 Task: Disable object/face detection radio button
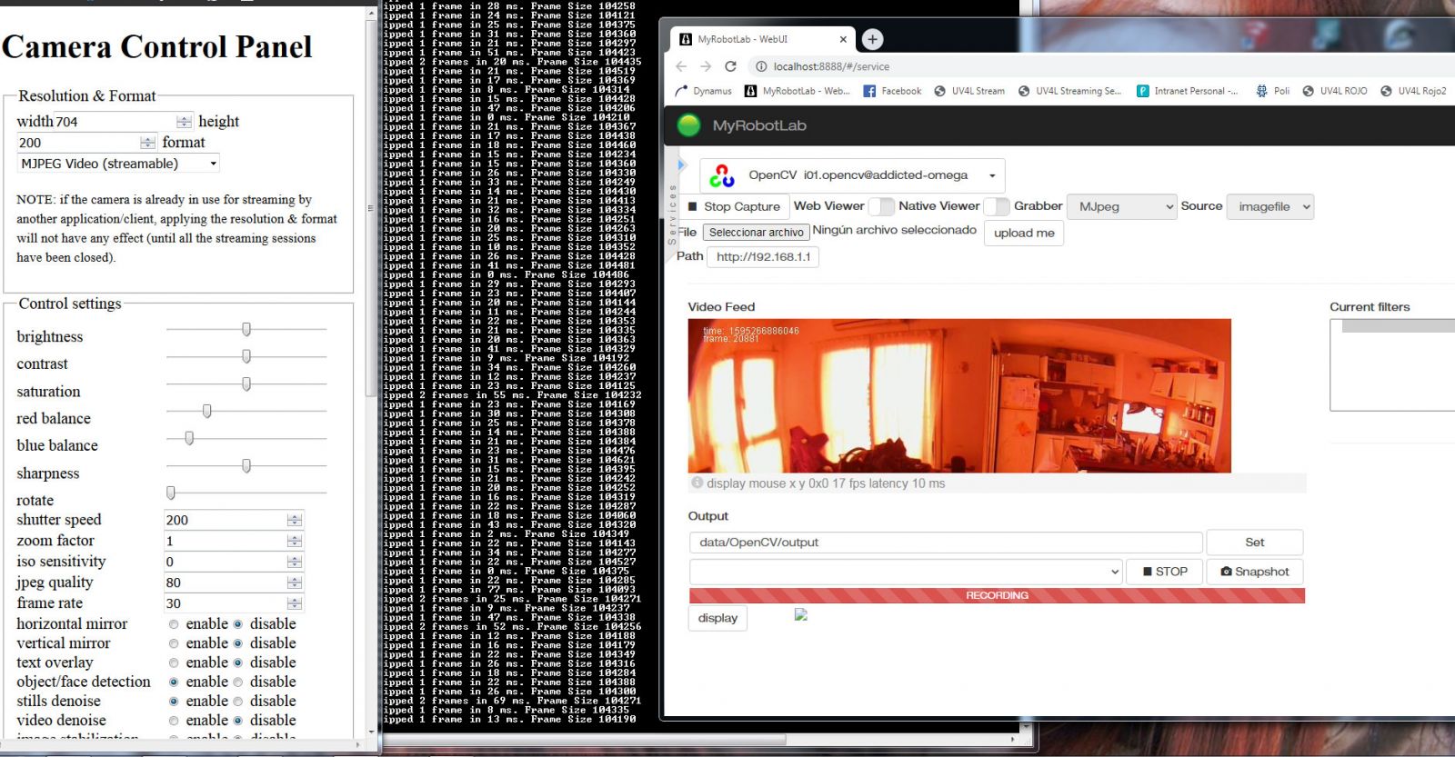pyautogui.click(x=238, y=682)
